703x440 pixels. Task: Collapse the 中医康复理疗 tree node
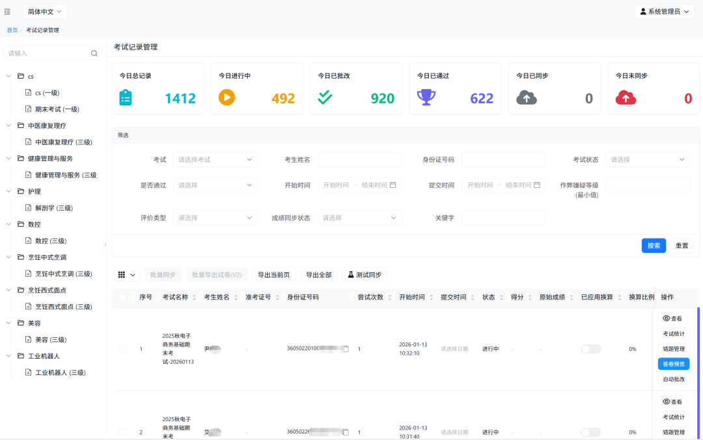coord(8,125)
